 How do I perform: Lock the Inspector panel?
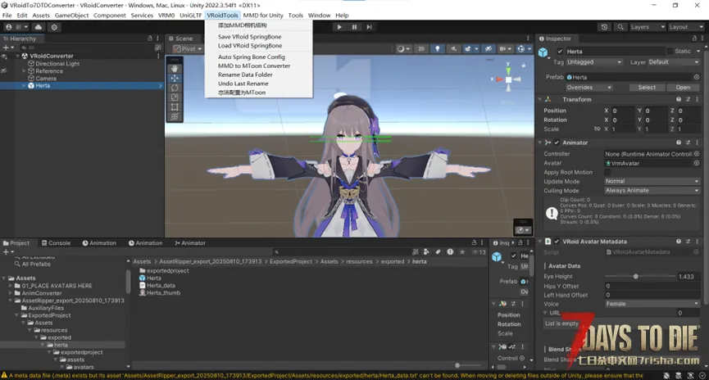pos(694,38)
